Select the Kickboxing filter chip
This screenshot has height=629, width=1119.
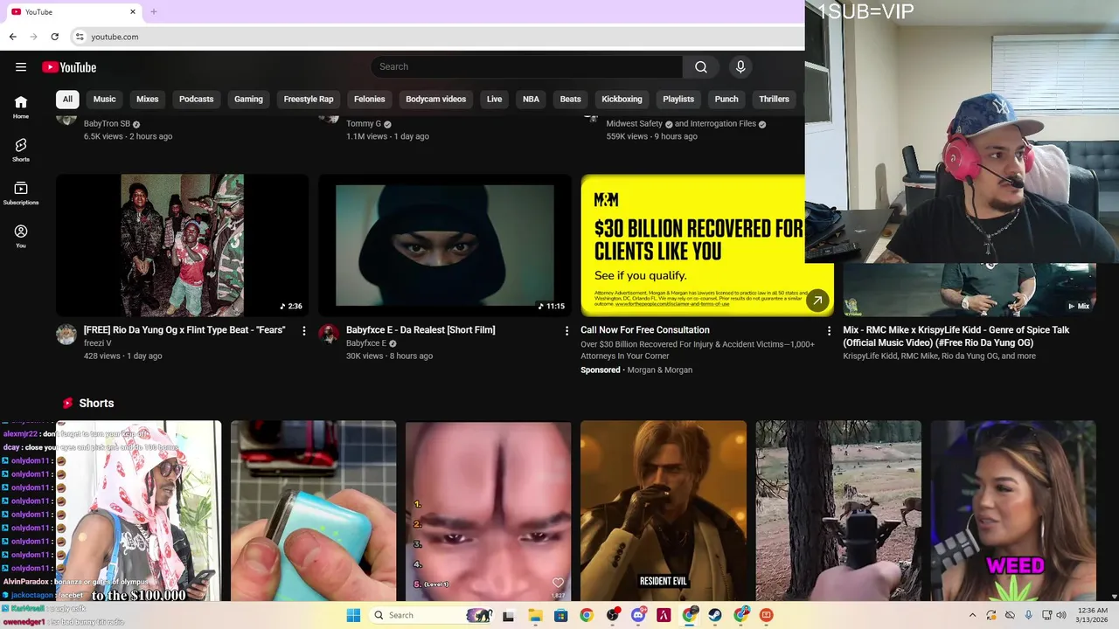pyautogui.click(x=622, y=99)
